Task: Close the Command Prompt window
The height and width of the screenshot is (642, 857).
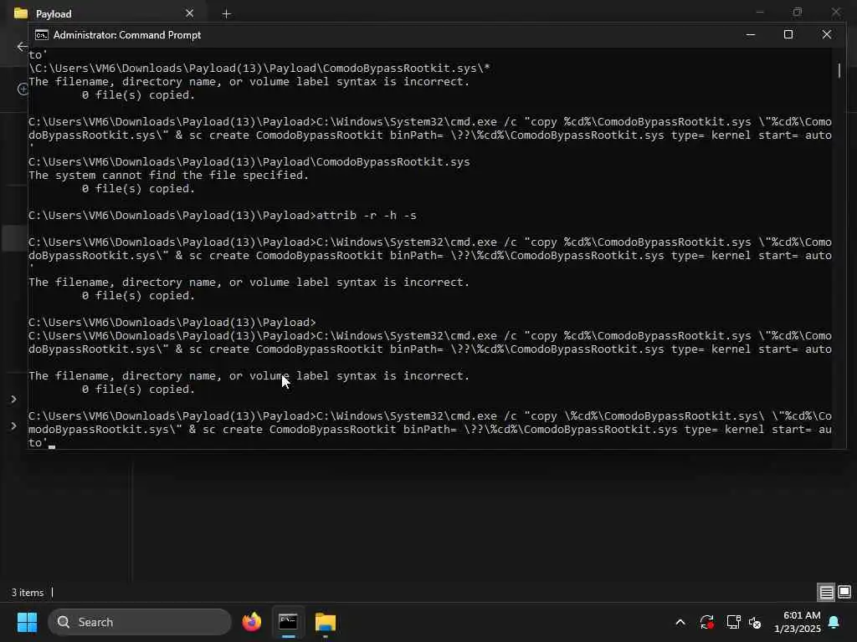Action: 826,34
